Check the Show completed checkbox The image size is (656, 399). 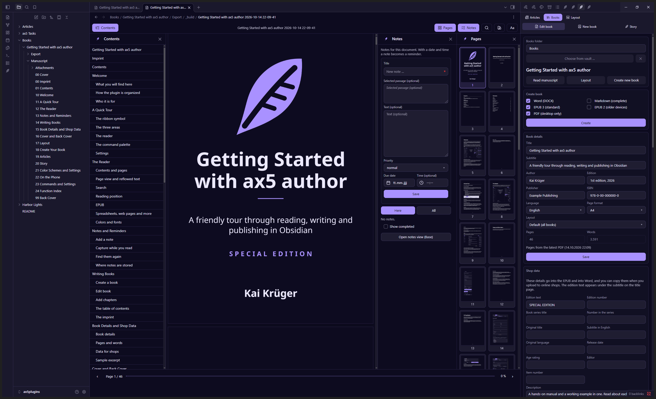(x=386, y=227)
